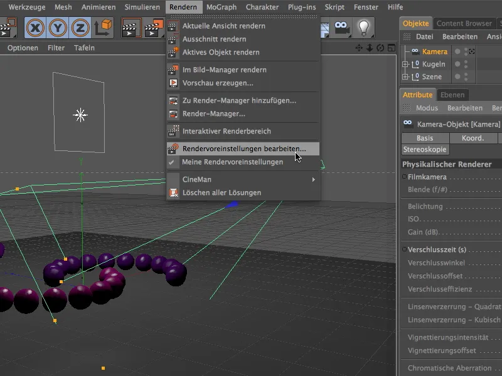Open Modus menu in Attribute manager
Screen dimensions: 502x376
[x=427, y=108]
